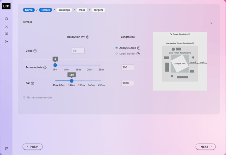Set Far slider to 30m mark
Image resolution: width=226 pixels, height=155 pixels.
coord(55,81)
